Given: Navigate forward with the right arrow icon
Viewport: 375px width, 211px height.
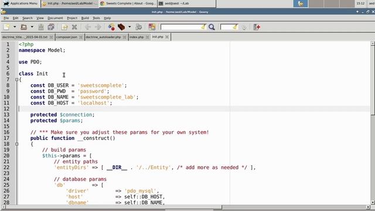Looking at the screenshot, I should point(98,27).
